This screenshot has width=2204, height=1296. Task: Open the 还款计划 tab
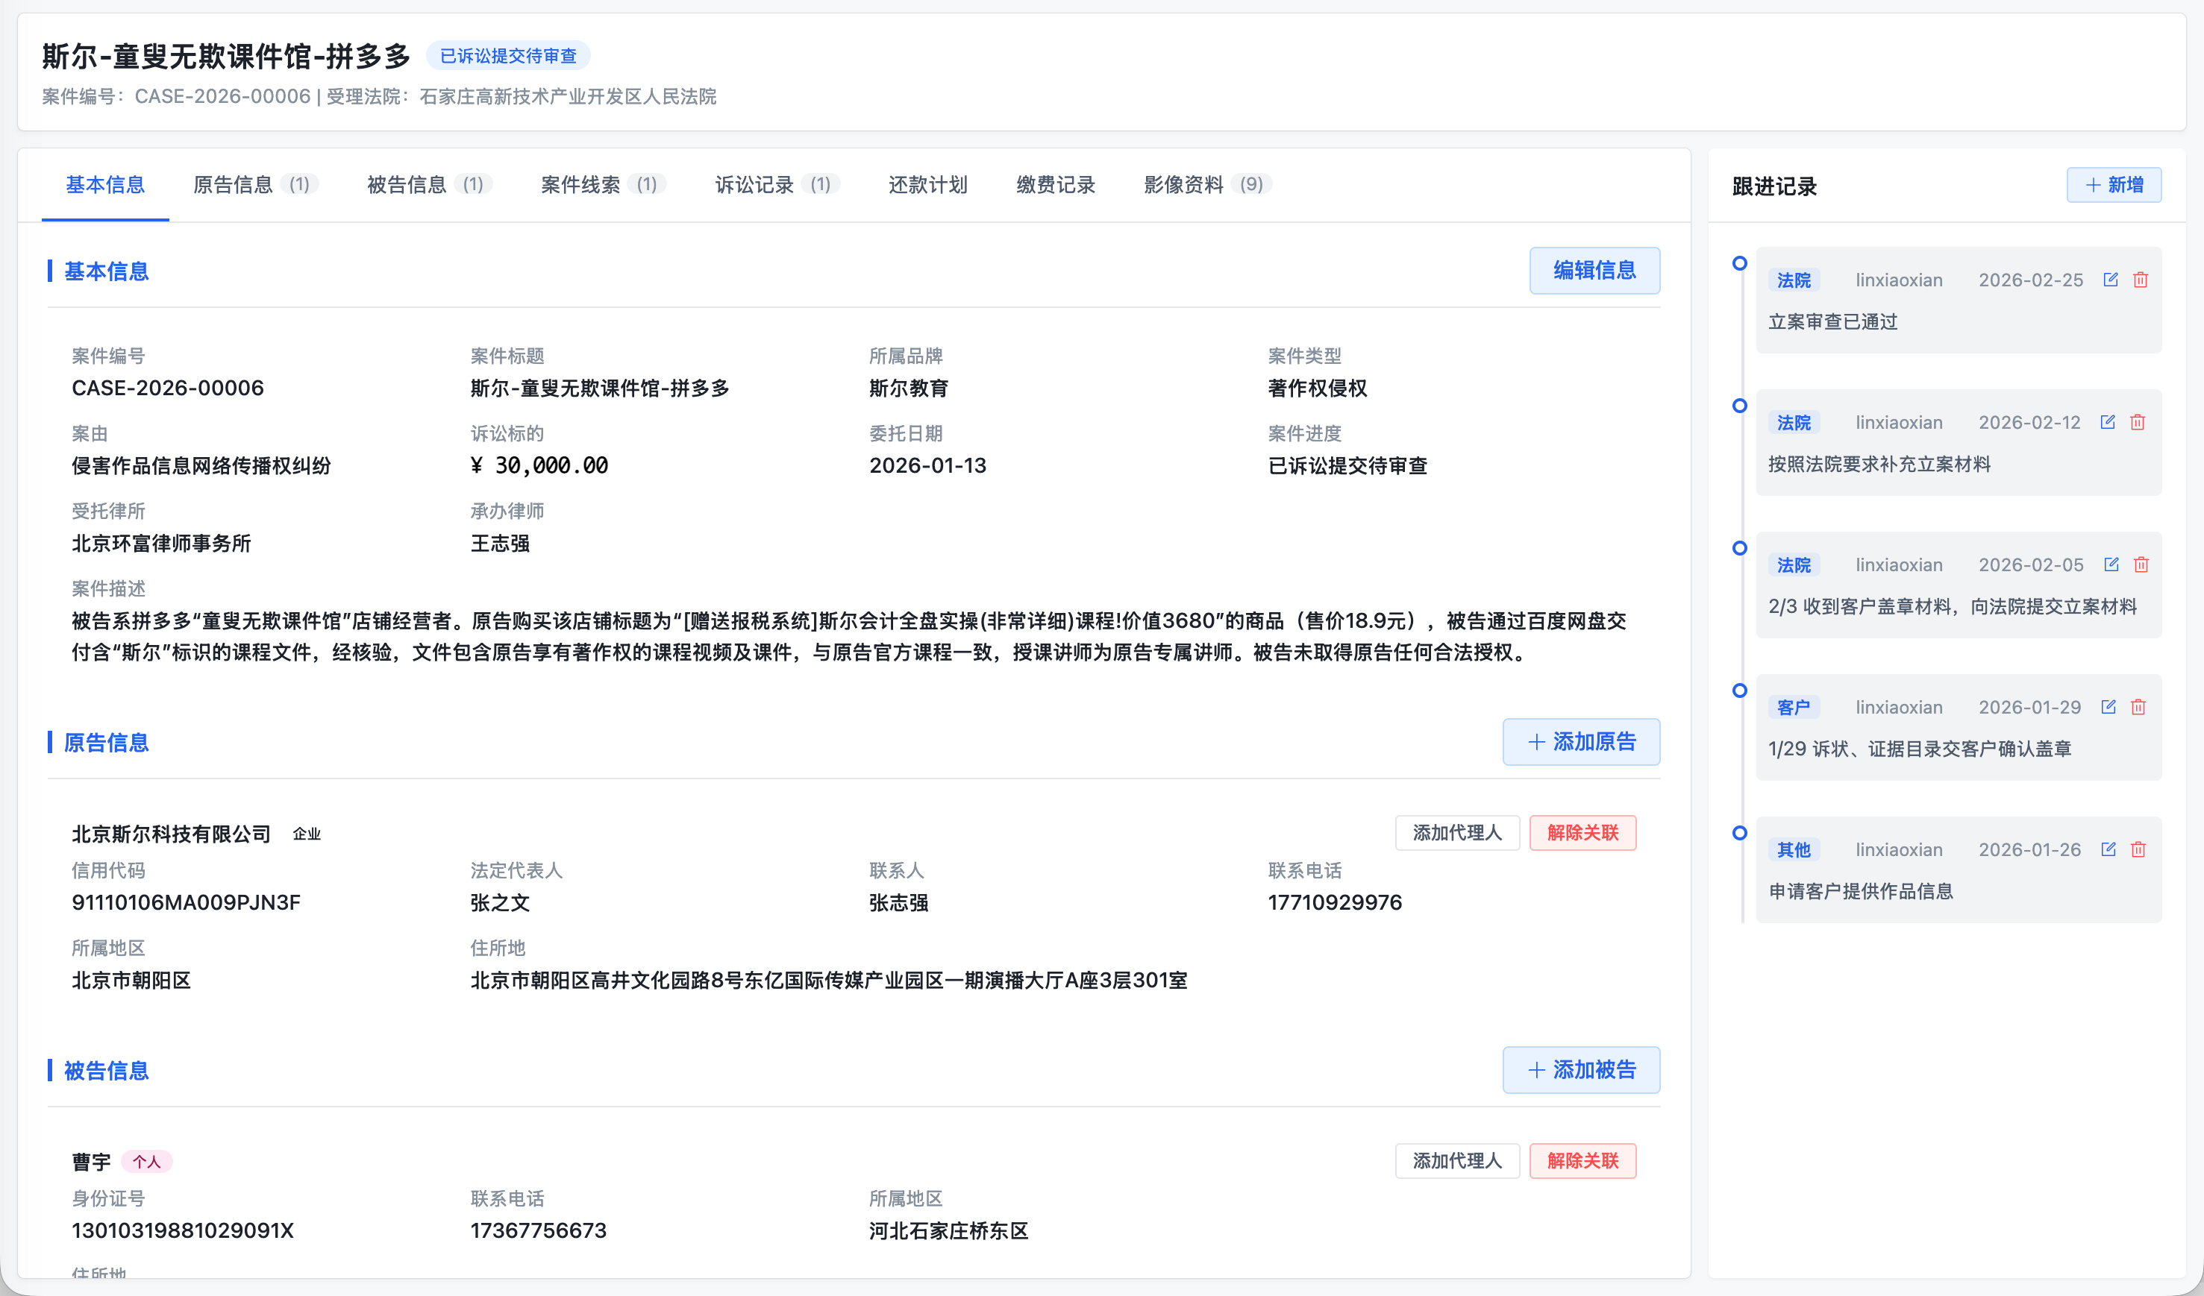click(927, 184)
